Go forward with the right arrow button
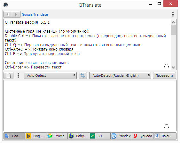180x143 pixels. (x=16, y=14)
